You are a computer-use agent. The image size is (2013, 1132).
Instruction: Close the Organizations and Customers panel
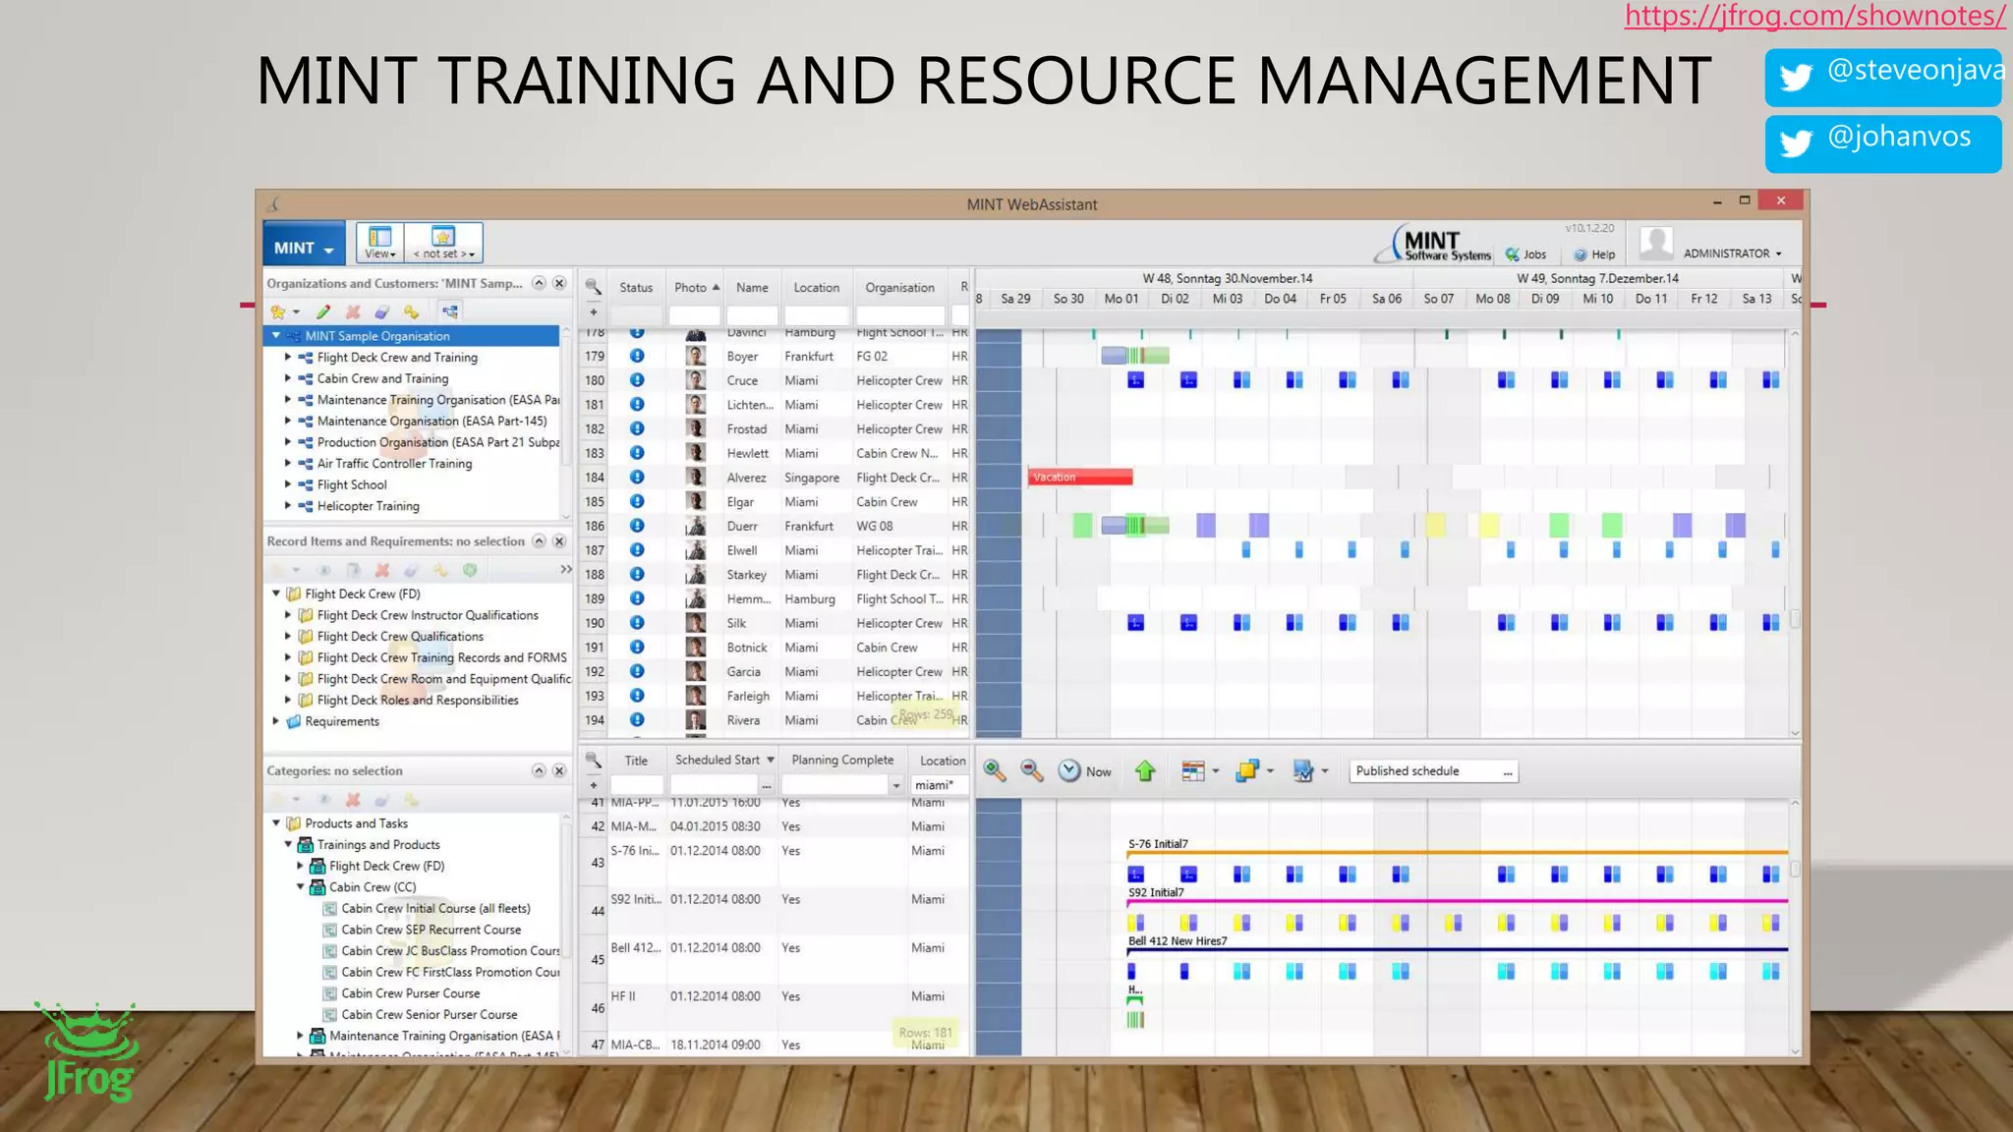[x=559, y=283]
